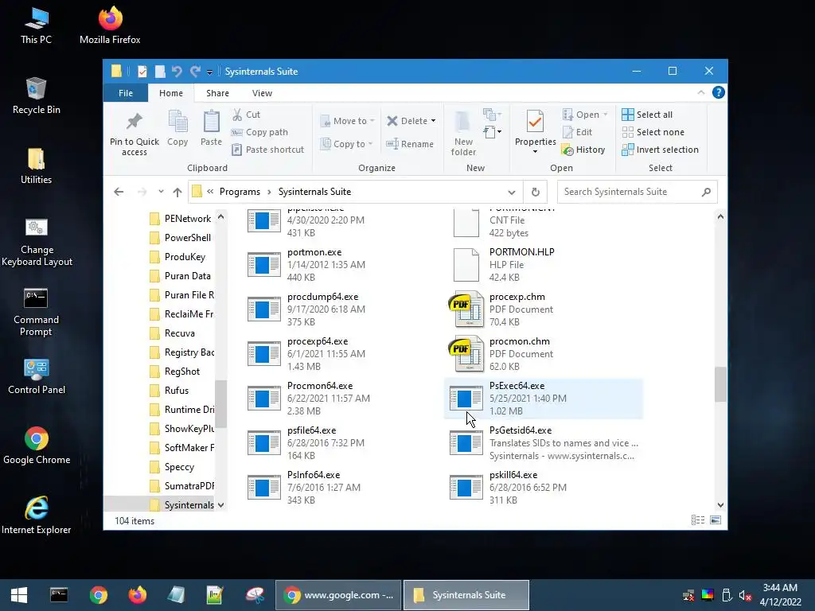
Task: Click the Back navigation arrow
Action: point(119,192)
